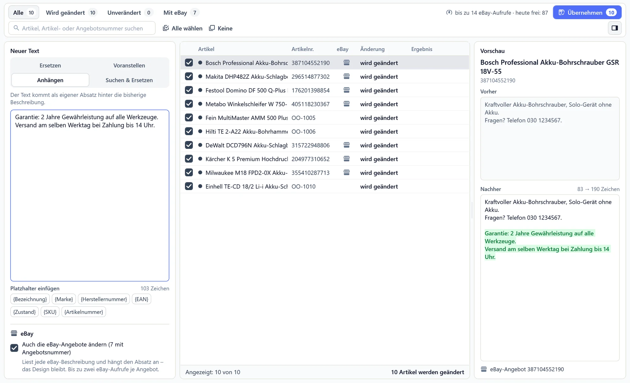This screenshot has width=630, height=383.
Task: Insert the {Zustand} placeholder
Action: click(24, 312)
